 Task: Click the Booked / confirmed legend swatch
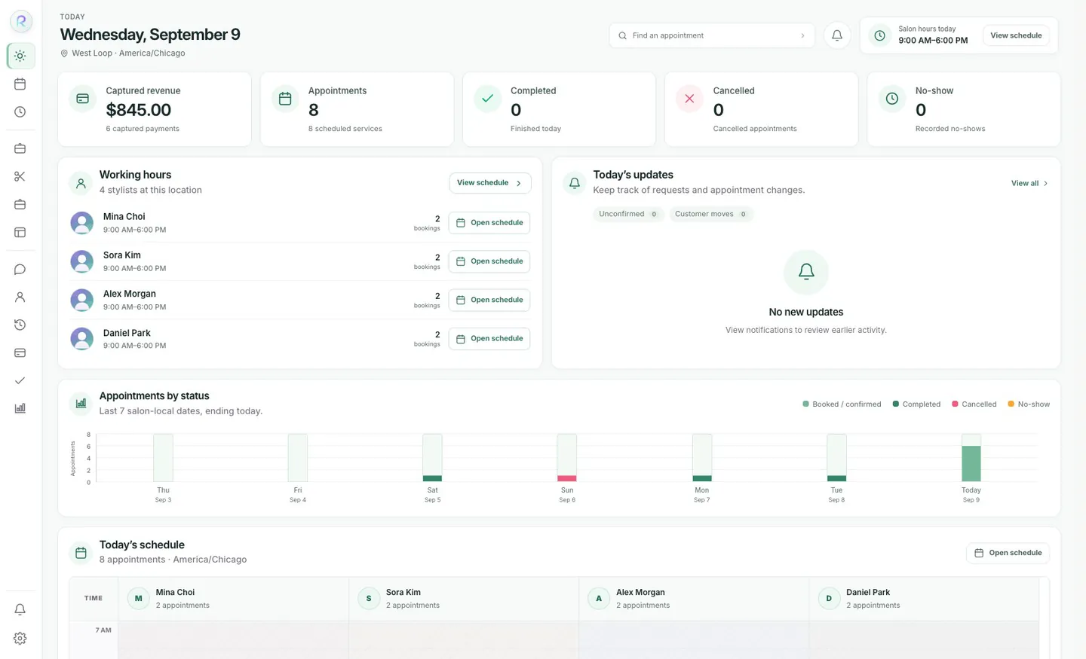tap(805, 404)
